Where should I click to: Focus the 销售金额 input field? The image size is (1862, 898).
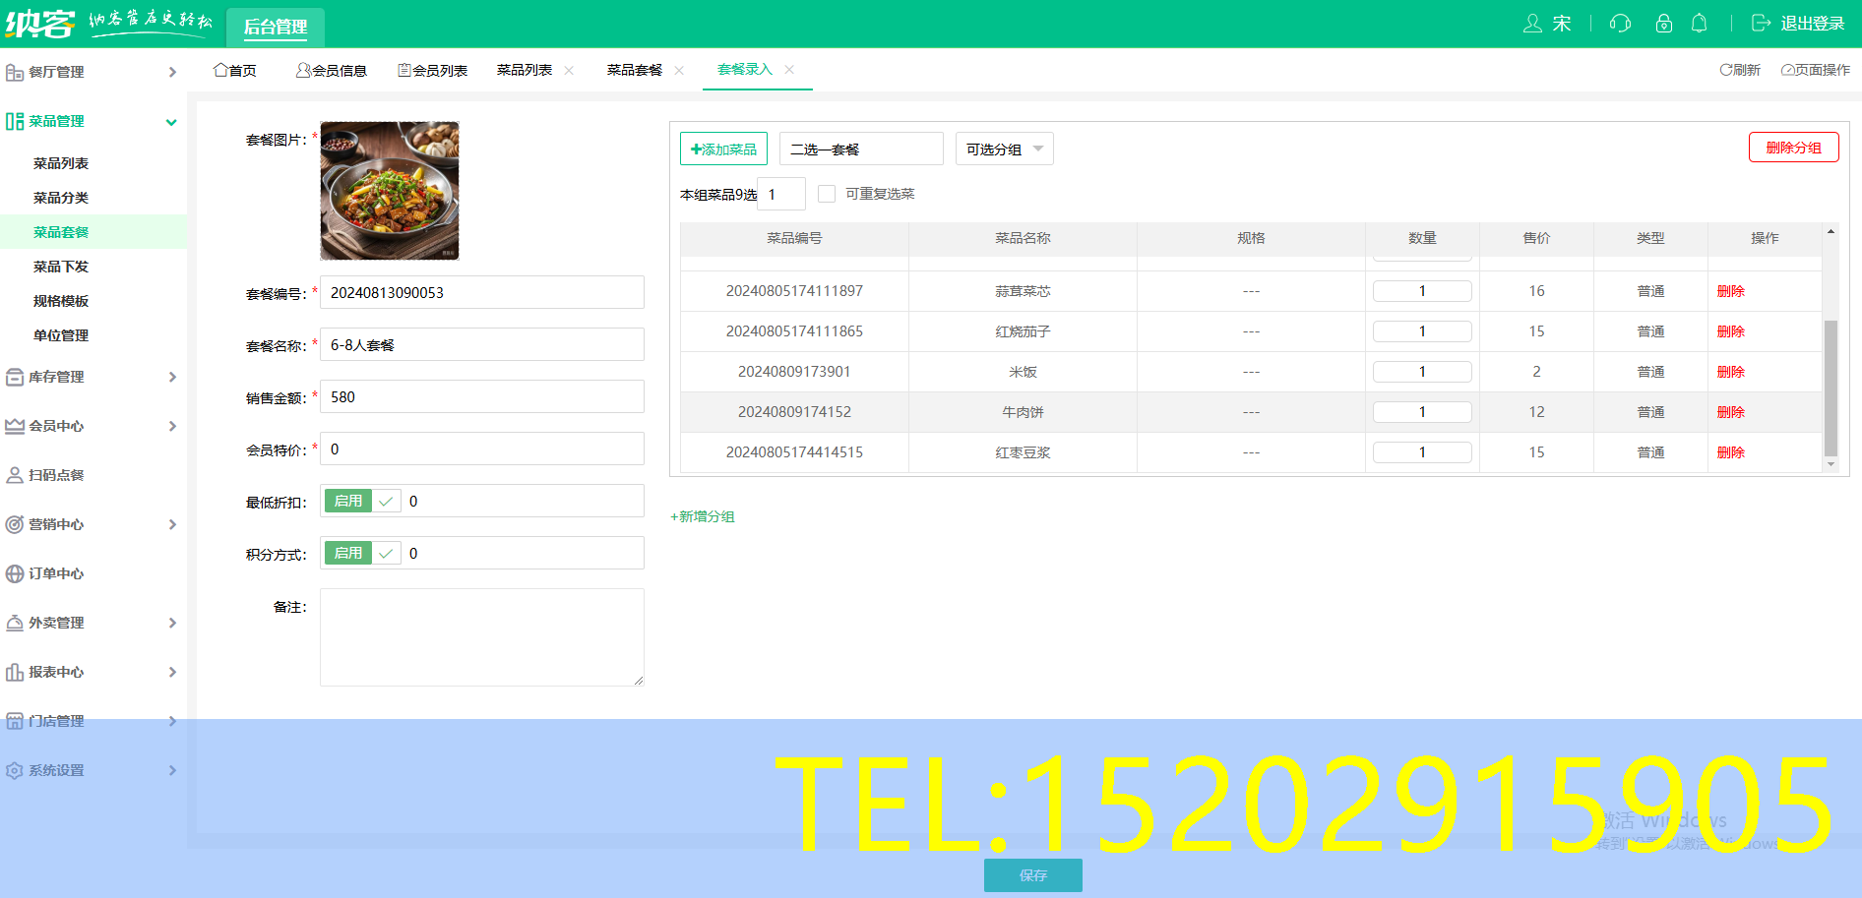[482, 396]
